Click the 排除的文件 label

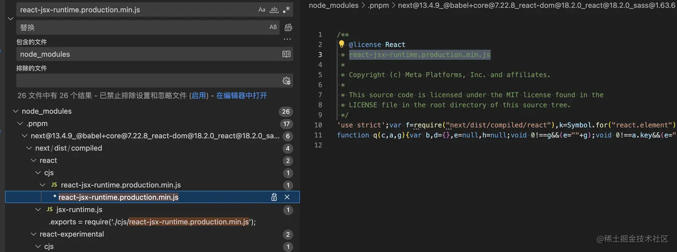[32, 68]
